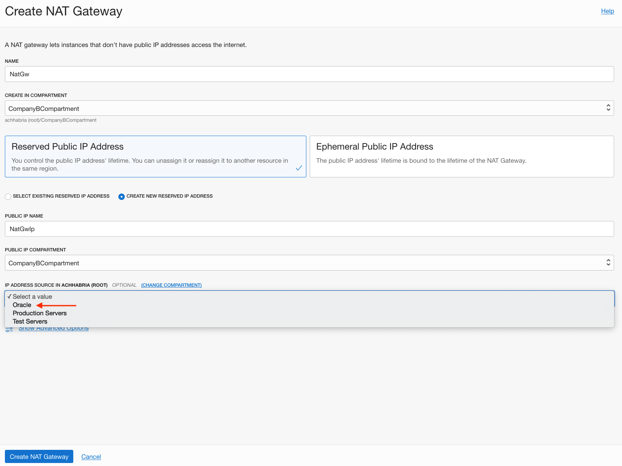Select 'Production Servers' from the dropdown list
This screenshot has height=466, width=622.
pos(39,313)
